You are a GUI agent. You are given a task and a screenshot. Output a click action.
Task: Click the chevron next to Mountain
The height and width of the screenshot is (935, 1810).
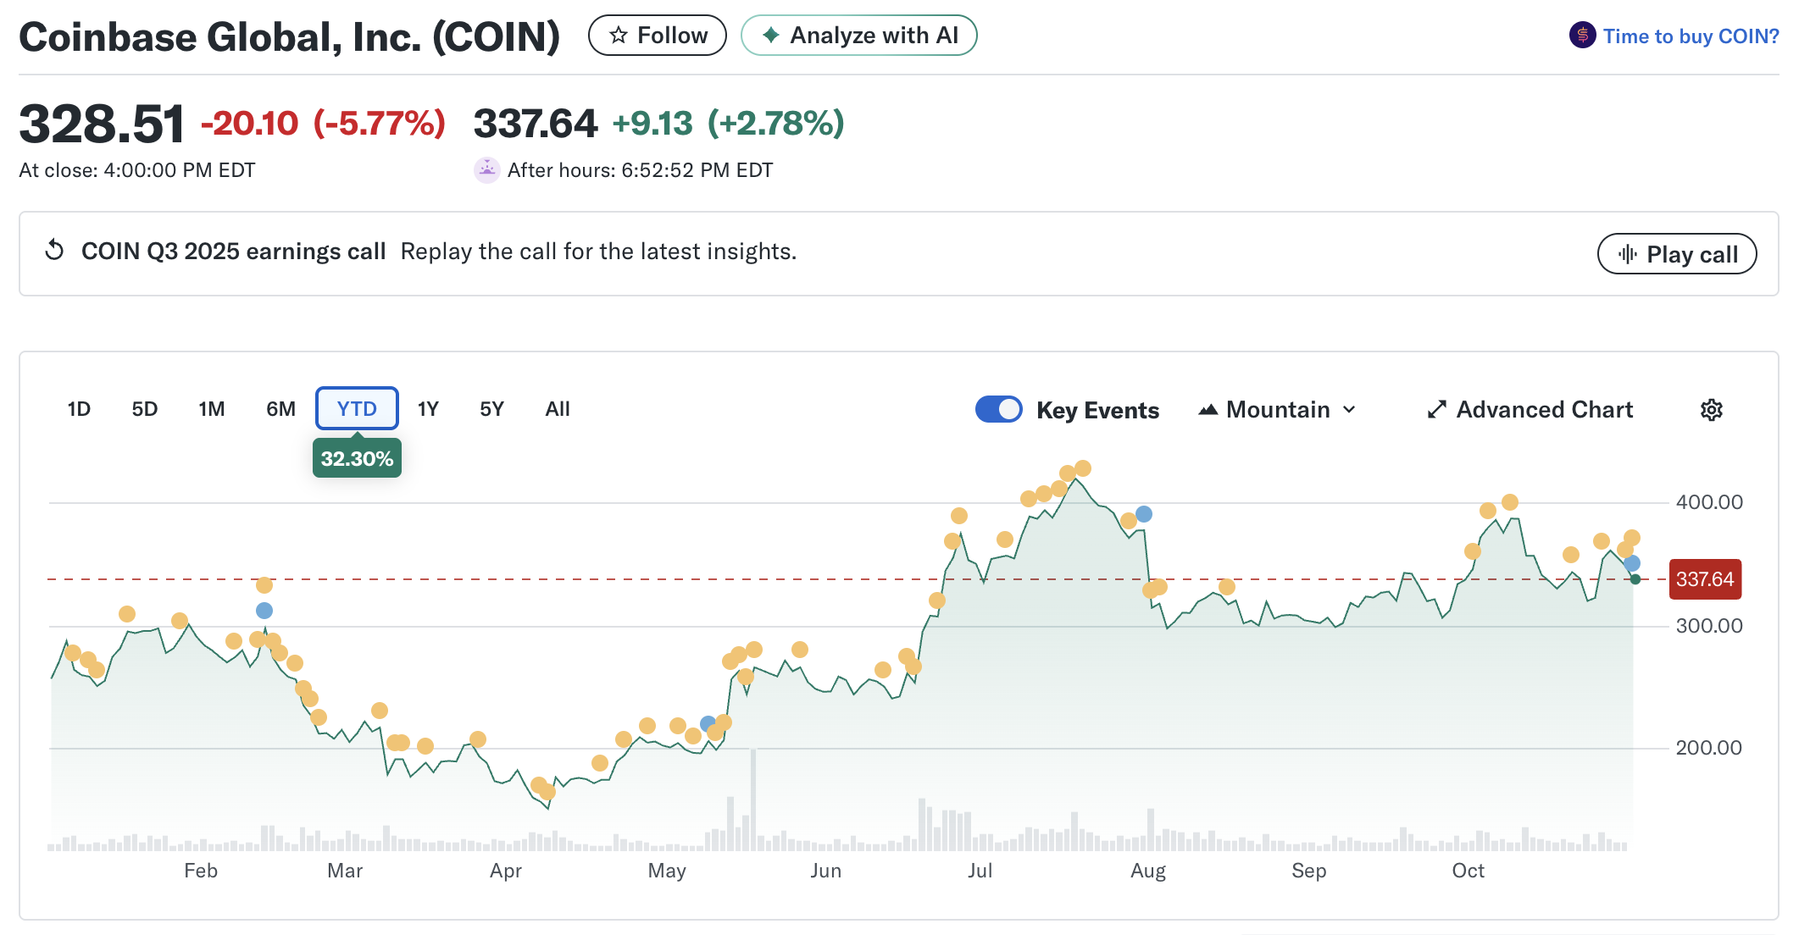[x=1350, y=410]
